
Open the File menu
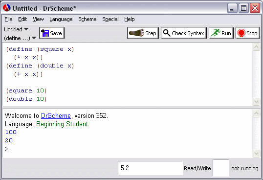click(x=8, y=19)
